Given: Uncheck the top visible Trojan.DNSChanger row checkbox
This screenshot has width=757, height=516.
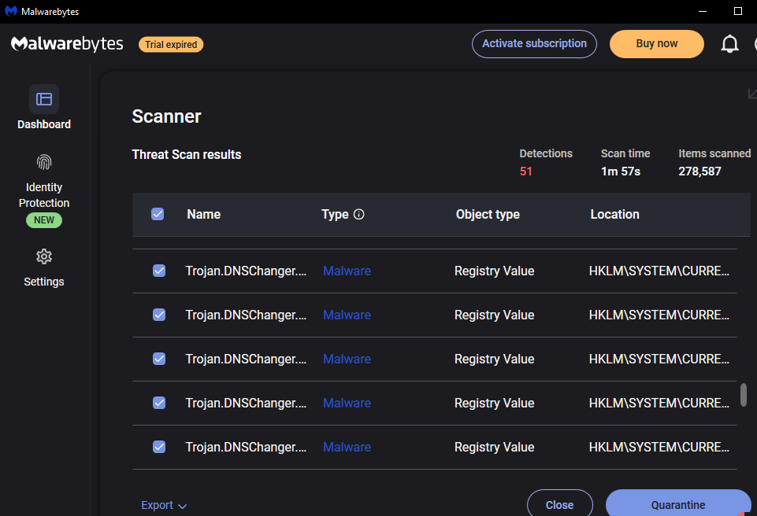Looking at the screenshot, I should 159,271.
